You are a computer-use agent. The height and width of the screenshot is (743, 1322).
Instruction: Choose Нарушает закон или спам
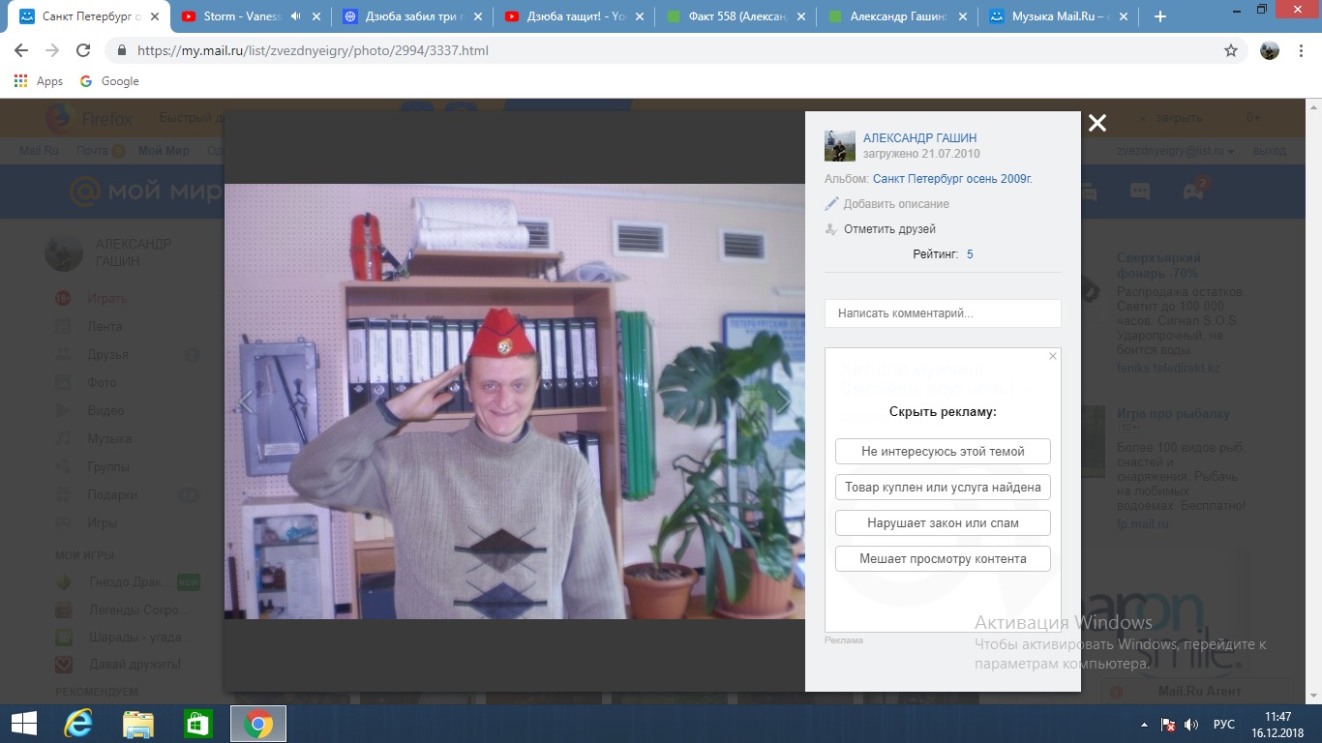[943, 522]
